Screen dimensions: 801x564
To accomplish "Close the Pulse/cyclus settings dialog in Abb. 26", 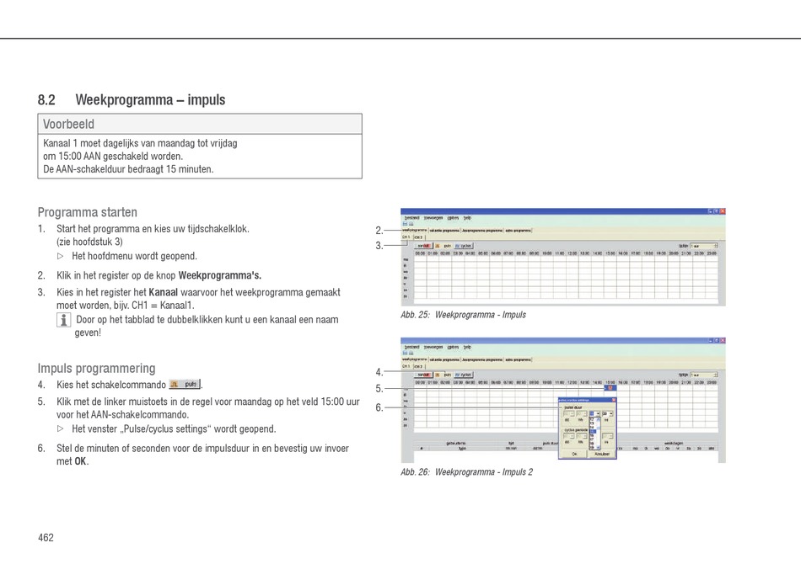I will (x=614, y=401).
